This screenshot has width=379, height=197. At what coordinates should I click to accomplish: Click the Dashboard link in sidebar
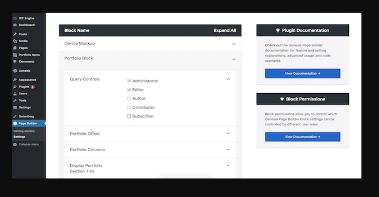click(27, 25)
